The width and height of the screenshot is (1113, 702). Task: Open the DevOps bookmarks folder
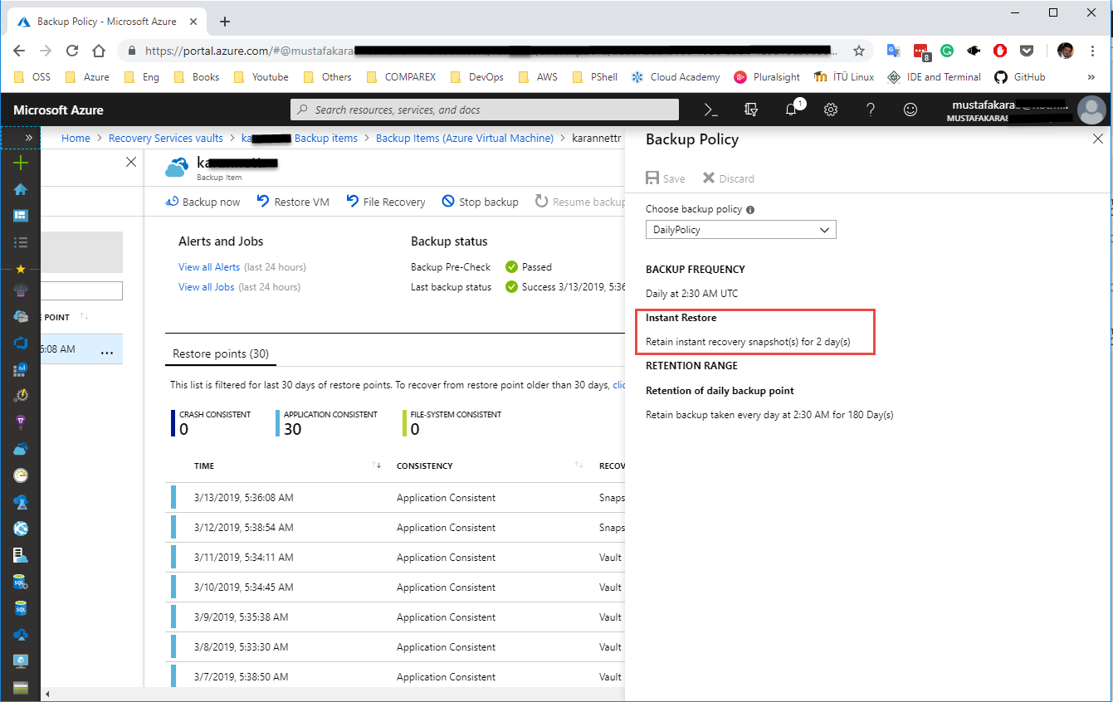coord(476,77)
